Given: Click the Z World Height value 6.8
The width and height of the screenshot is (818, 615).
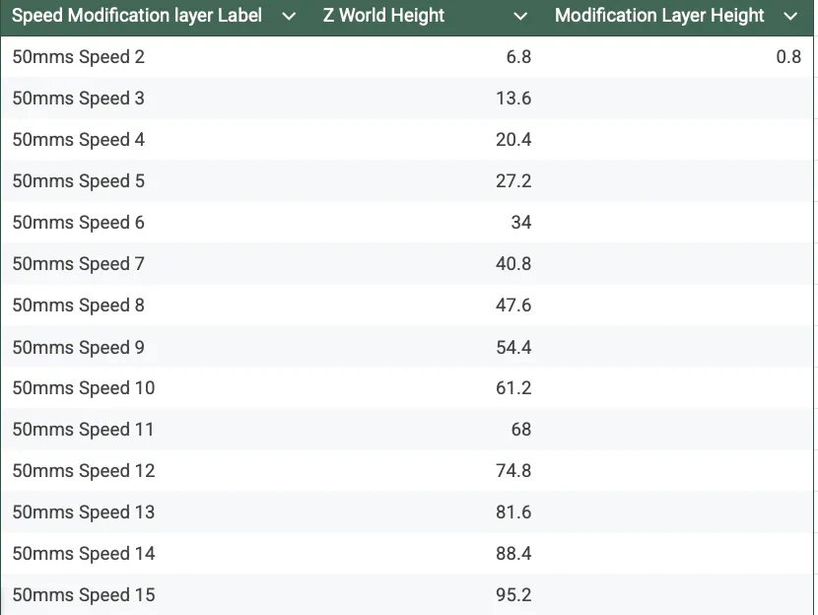Looking at the screenshot, I should (x=519, y=56).
